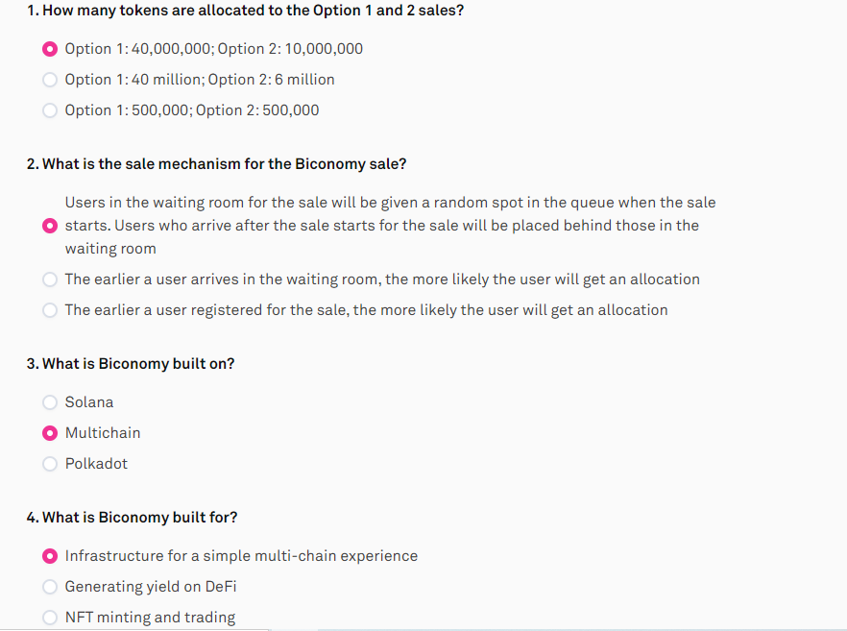Click the What is Biconomy built on heading
847x631 pixels.
pyautogui.click(x=131, y=364)
